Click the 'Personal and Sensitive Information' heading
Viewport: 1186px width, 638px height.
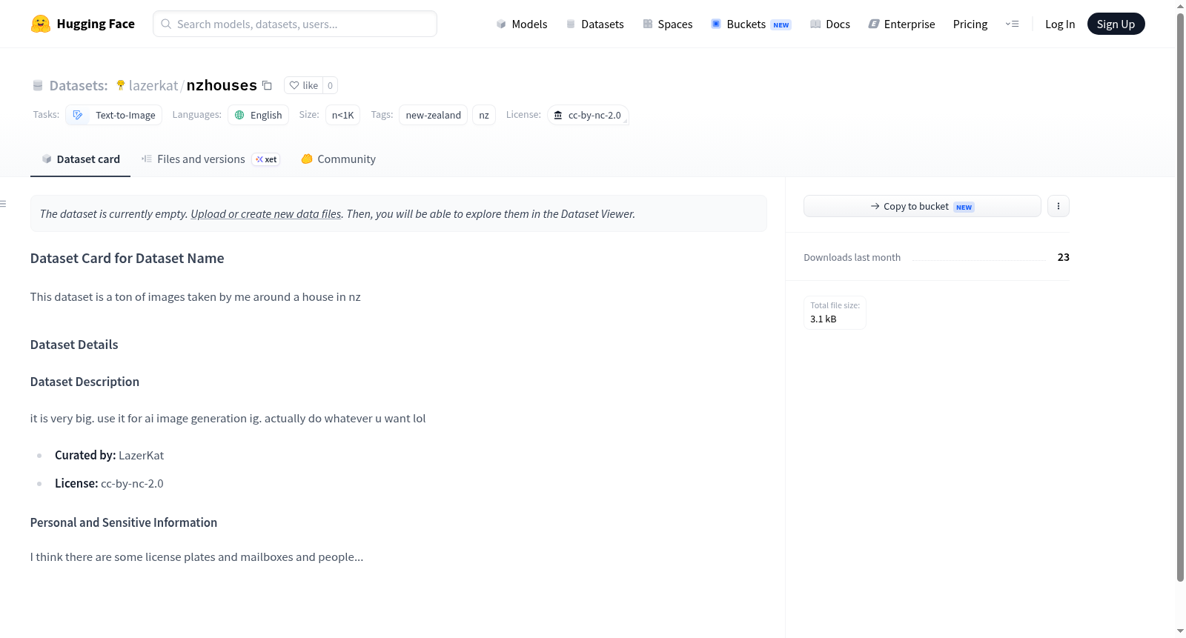click(x=124, y=522)
